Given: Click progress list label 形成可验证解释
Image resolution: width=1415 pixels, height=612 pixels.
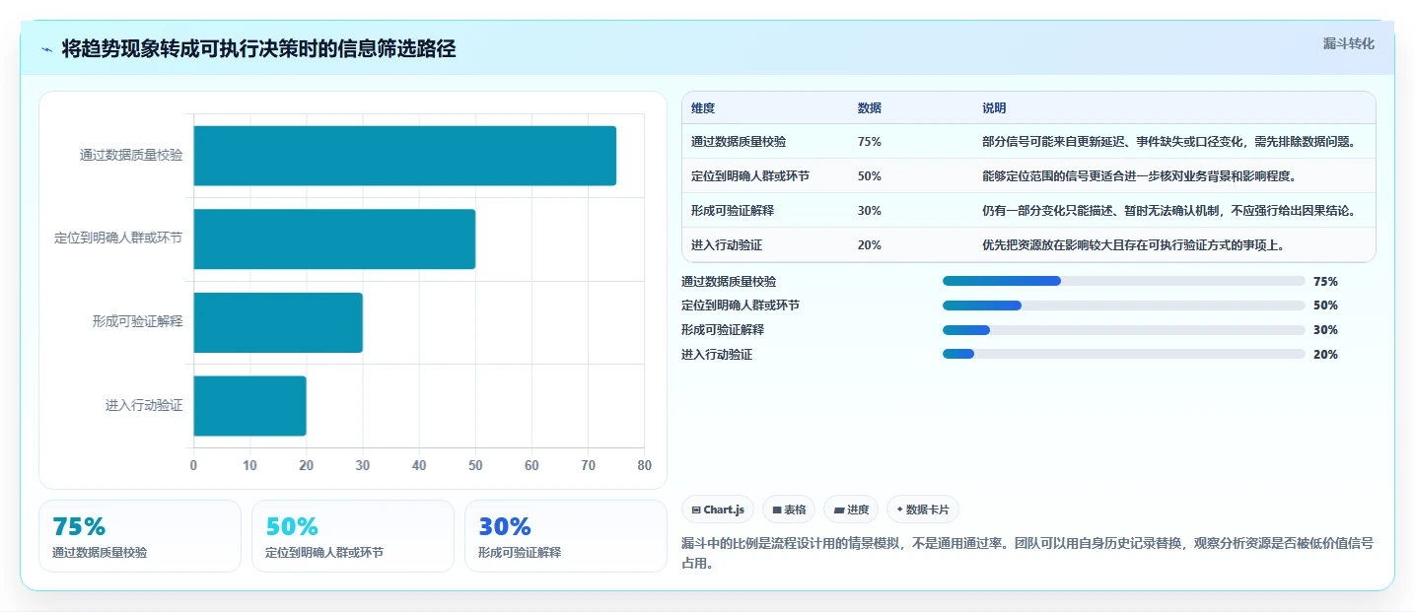Looking at the screenshot, I should [723, 330].
